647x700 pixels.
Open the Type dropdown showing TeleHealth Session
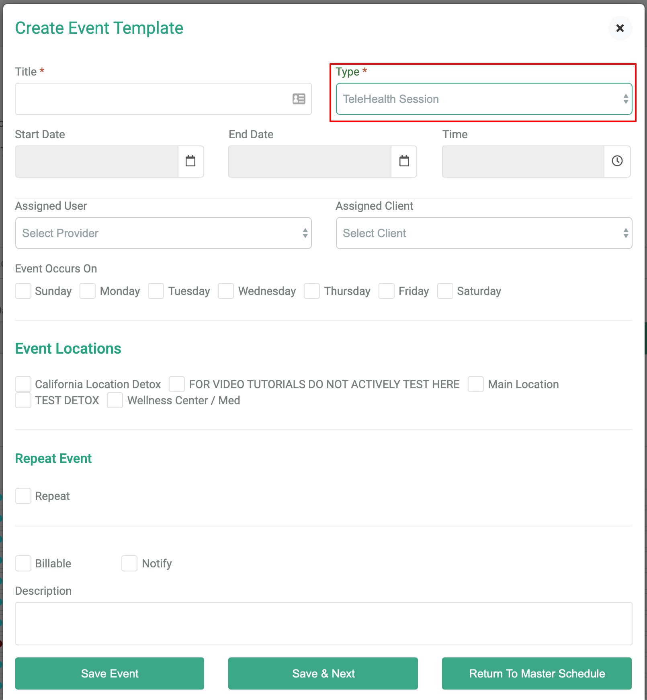(x=484, y=99)
